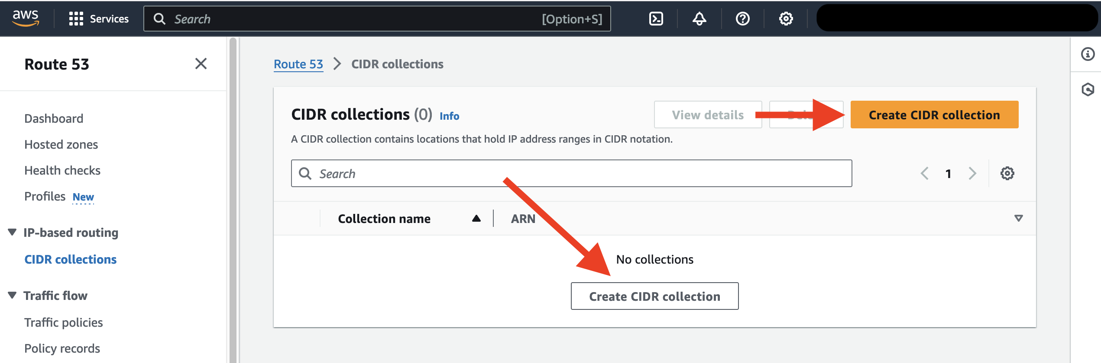Click the New badge next to Profiles
1101x363 pixels.
point(83,197)
